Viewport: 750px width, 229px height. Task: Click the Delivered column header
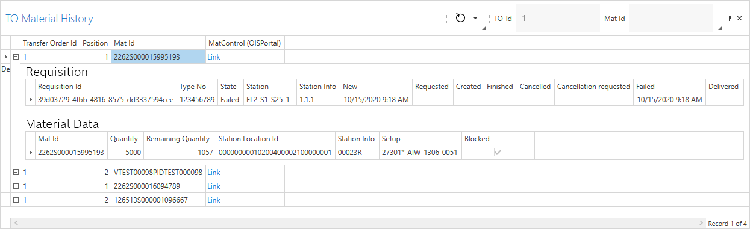click(724, 87)
